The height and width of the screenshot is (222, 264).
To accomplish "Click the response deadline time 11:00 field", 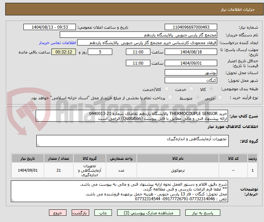I will [138, 52].
